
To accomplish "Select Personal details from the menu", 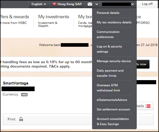I will (108, 13).
